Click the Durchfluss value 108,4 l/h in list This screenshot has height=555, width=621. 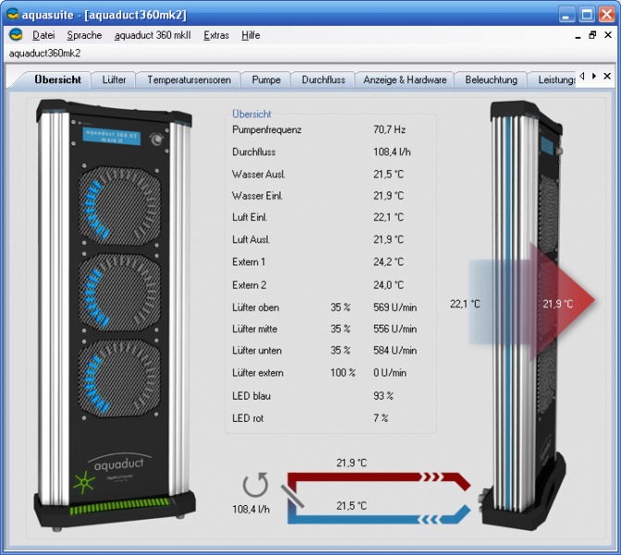tap(392, 152)
